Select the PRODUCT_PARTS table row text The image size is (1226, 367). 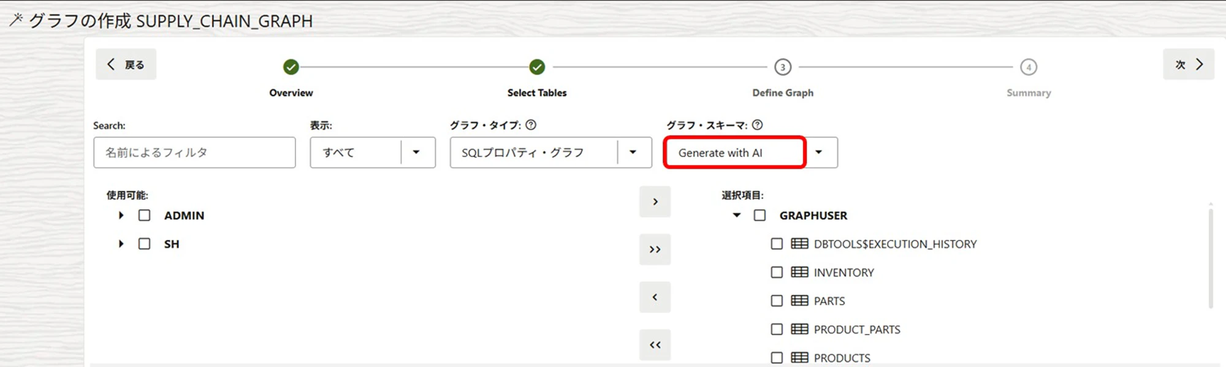point(857,330)
